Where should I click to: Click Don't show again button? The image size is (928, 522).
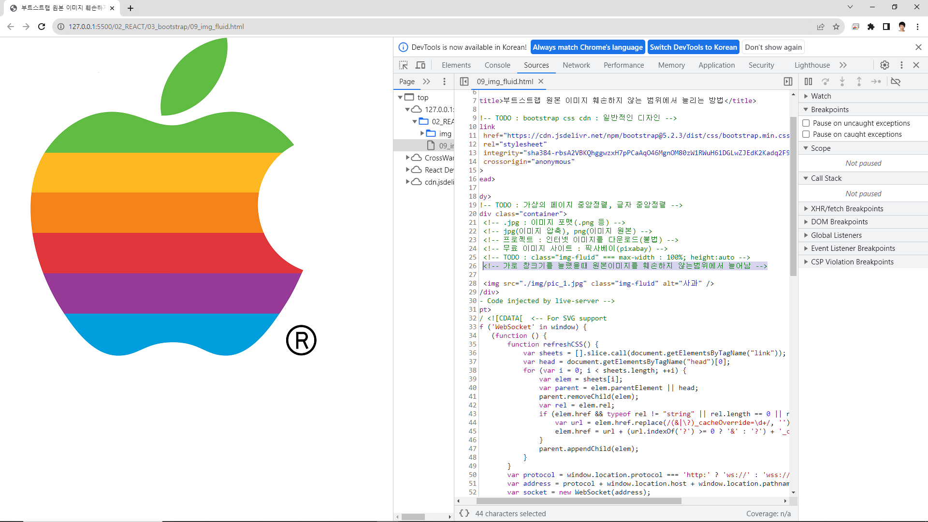(773, 47)
